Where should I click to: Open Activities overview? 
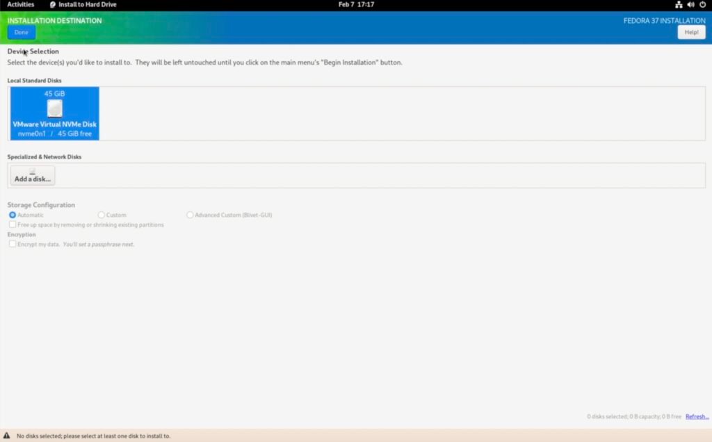pyautogui.click(x=21, y=5)
